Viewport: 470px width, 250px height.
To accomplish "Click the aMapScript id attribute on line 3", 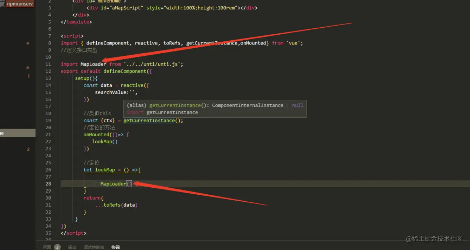I will click(121, 8).
